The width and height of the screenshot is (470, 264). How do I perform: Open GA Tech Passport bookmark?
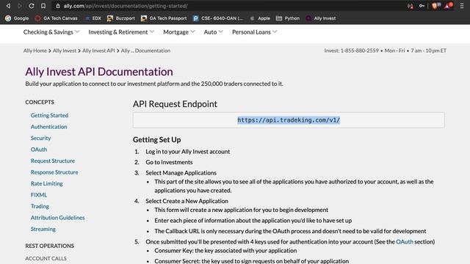pyautogui.click(x=164, y=18)
